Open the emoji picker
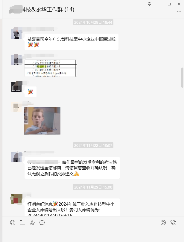This screenshot has height=242, width=184. [13, 222]
